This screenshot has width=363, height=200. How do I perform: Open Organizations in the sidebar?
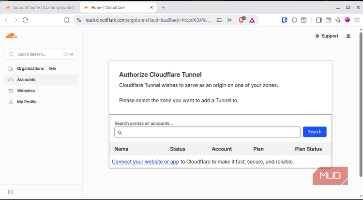pos(30,68)
